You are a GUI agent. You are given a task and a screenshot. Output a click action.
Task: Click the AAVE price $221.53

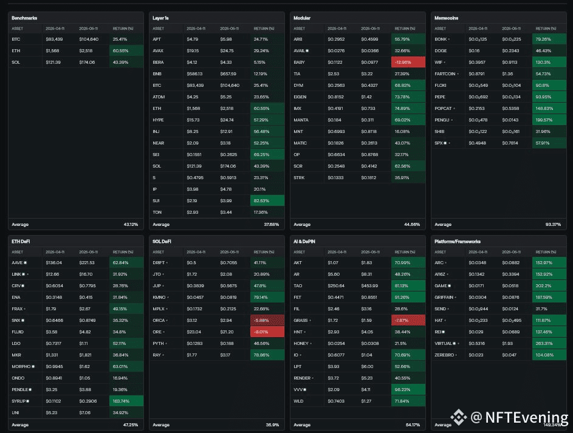pos(87,262)
